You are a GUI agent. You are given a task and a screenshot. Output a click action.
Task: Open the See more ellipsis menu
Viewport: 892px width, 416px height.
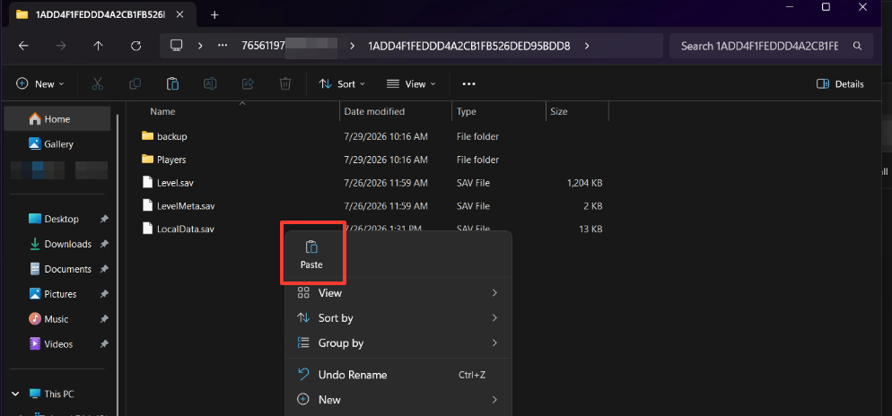click(468, 83)
